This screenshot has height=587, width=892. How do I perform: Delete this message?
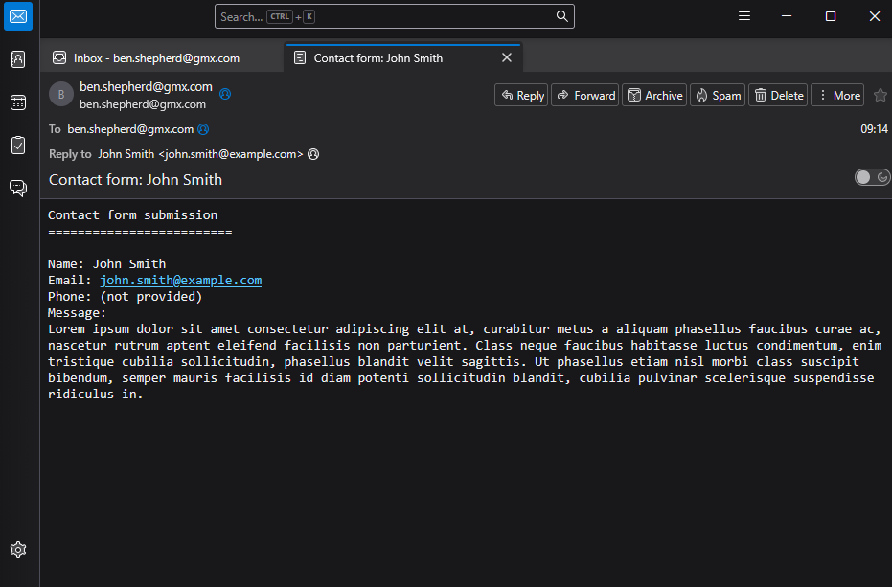[x=778, y=95]
